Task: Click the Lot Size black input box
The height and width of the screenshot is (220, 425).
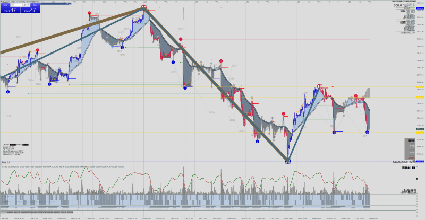Action: coord(13,145)
